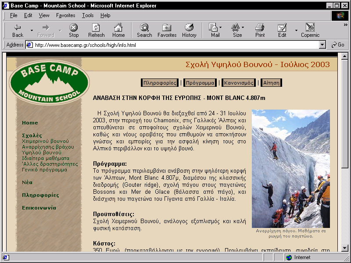
Task: Go to the Home page icon
Action: tap(118, 27)
